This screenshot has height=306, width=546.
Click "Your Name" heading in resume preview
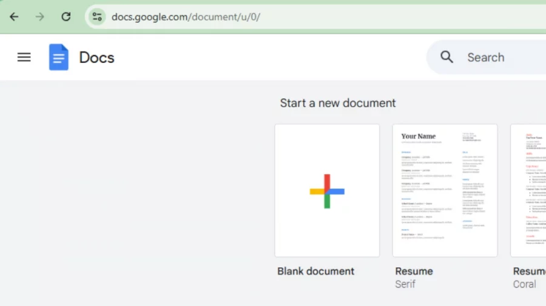click(419, 136)
